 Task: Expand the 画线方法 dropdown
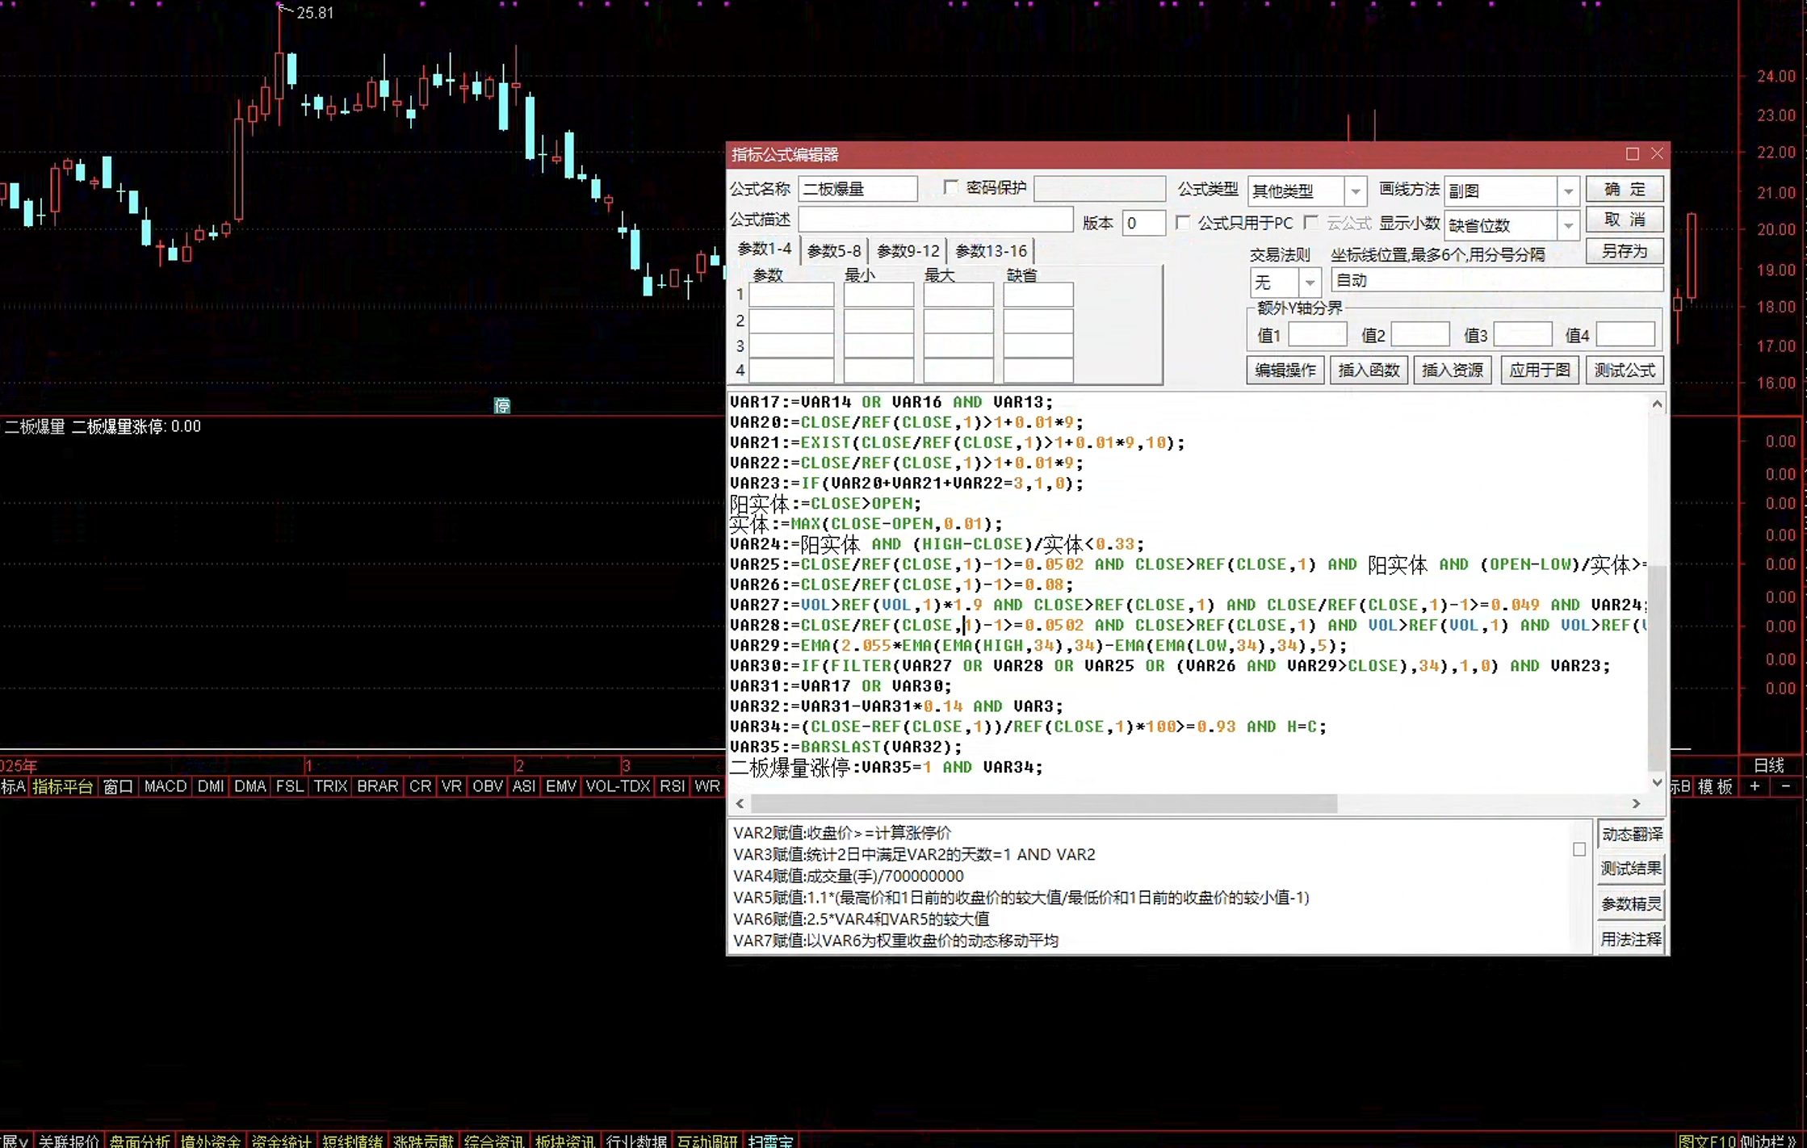(x=1568, y=191)
